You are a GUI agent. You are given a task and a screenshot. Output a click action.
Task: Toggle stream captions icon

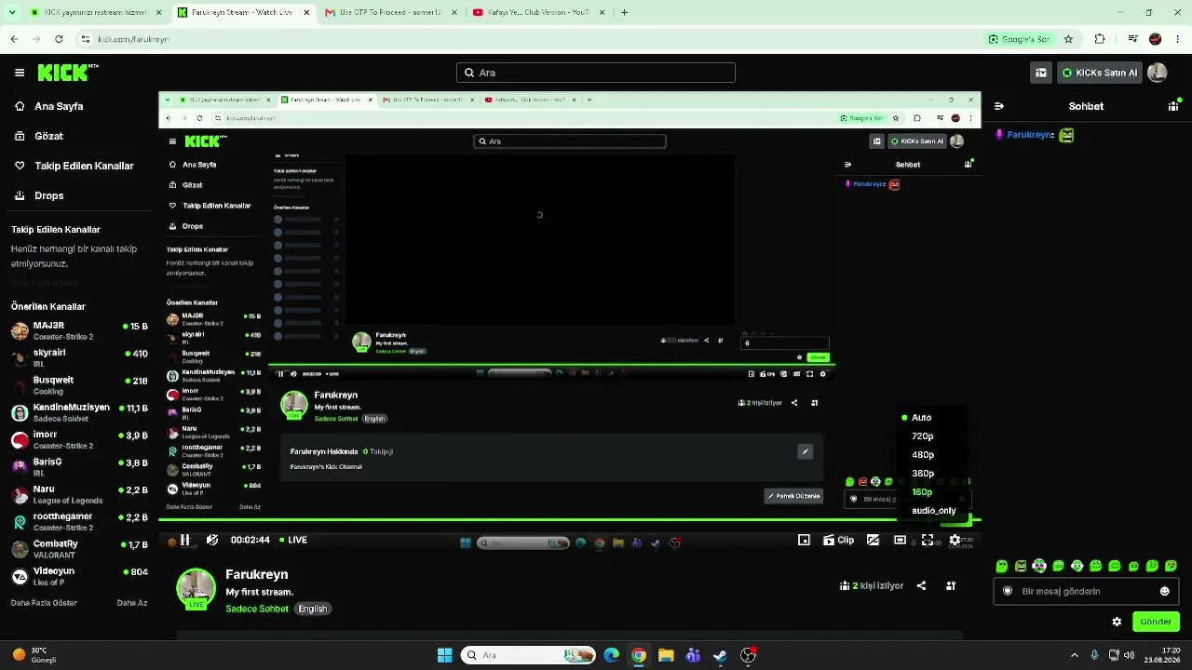tap(873, 540)
